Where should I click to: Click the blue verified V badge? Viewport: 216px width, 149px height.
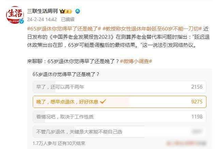point(21,21)
